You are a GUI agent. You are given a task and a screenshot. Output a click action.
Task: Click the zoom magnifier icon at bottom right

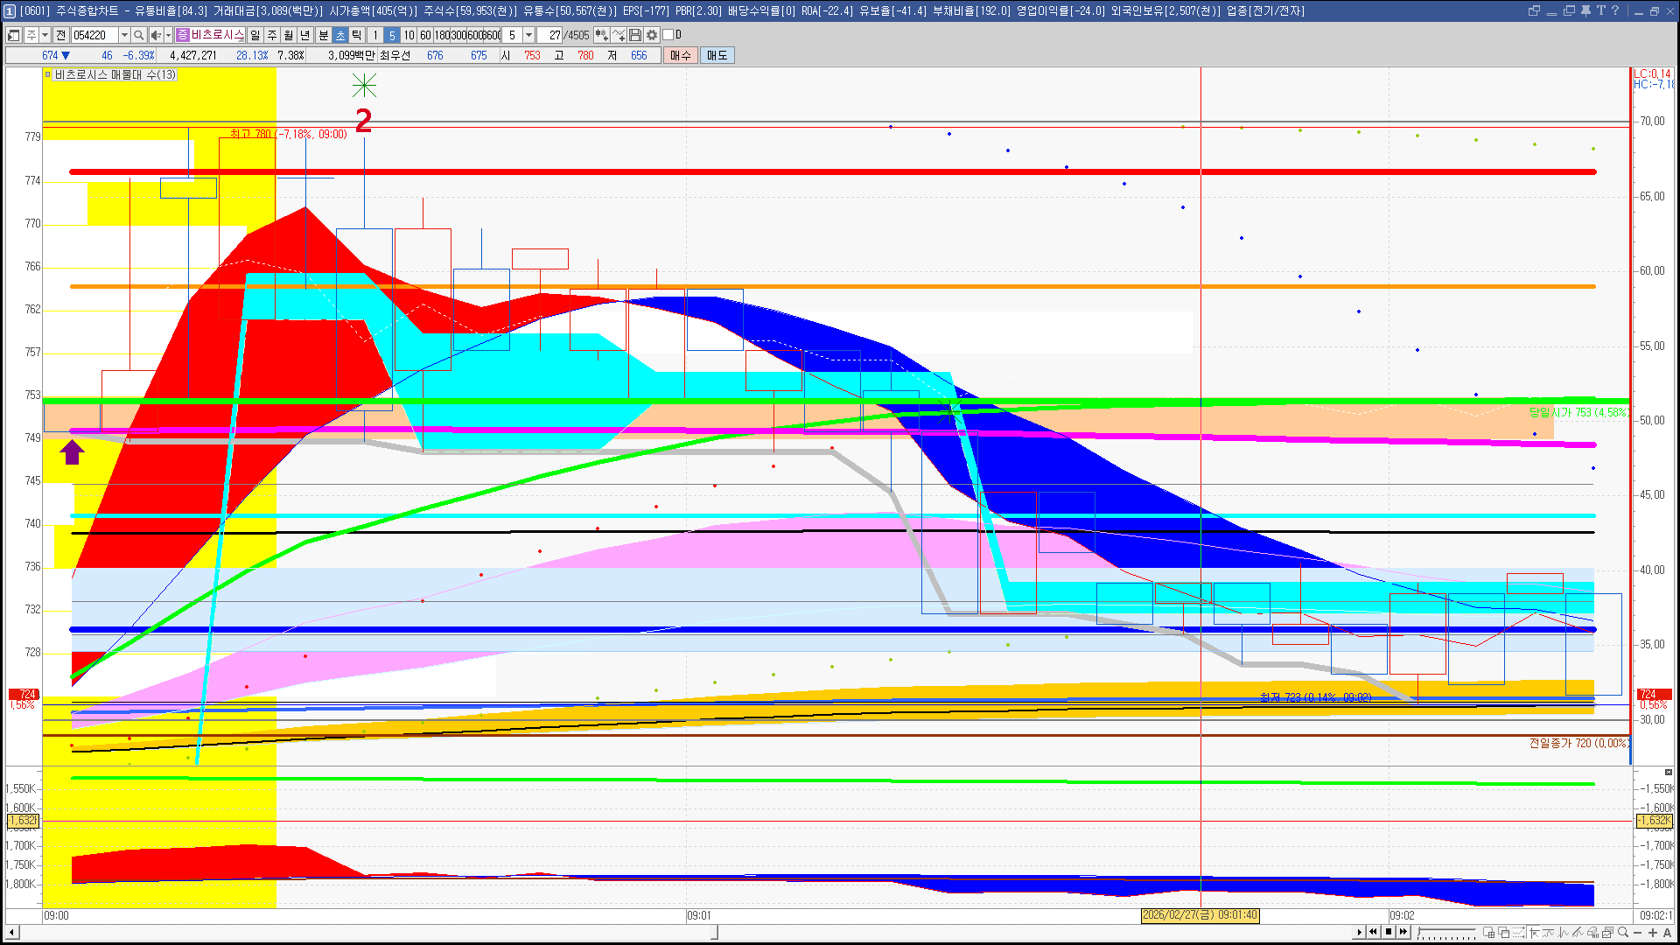[1623, 932]
